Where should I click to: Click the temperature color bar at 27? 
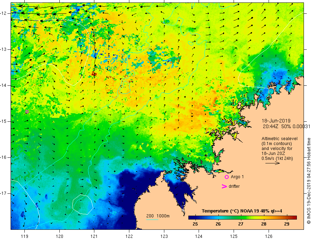click(x=241, y=218)
